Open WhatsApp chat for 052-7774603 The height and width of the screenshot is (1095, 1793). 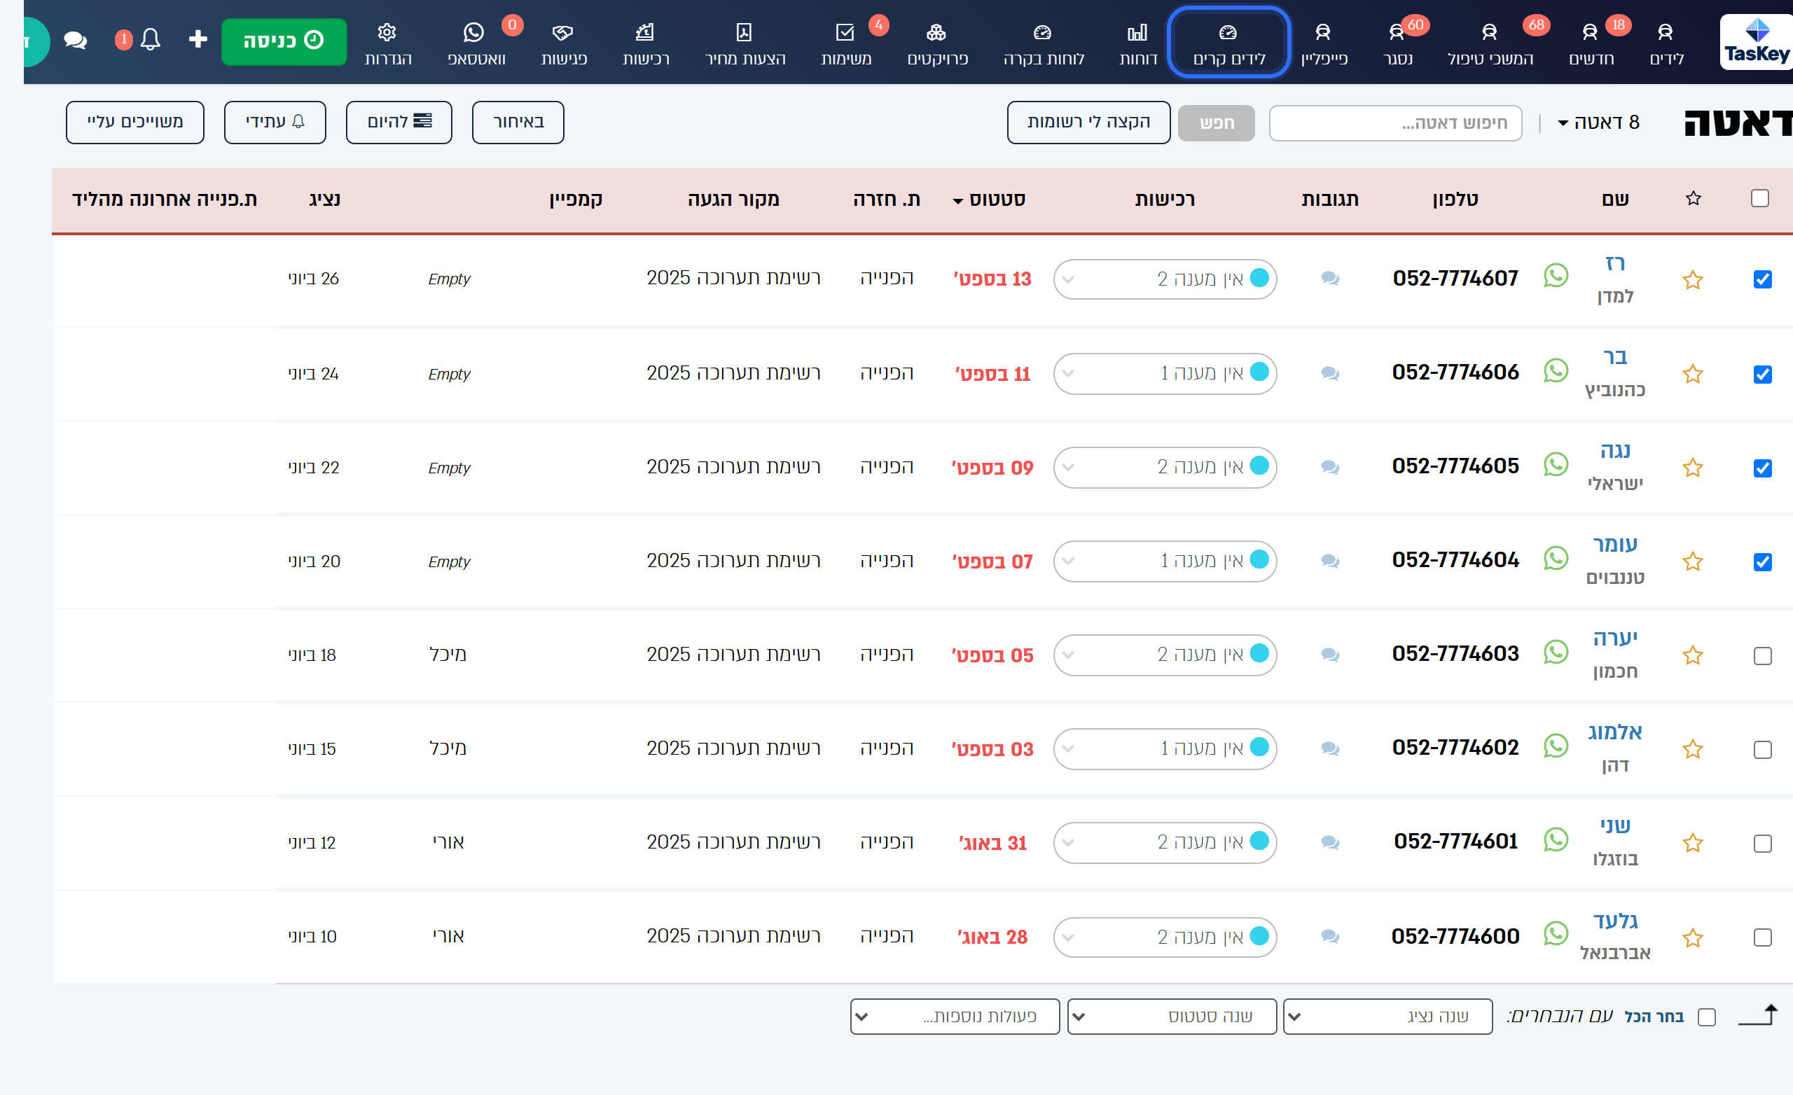[1555, 653]
